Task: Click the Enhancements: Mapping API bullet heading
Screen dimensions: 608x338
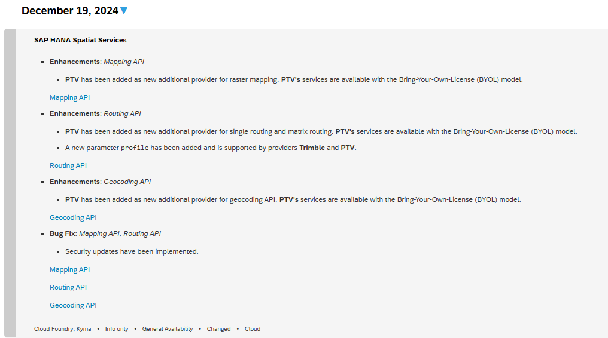Action: pos(97,62)
